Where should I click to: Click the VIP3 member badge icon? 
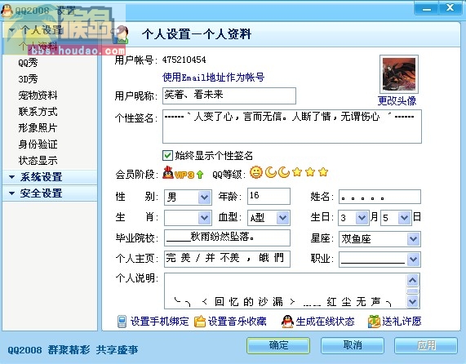tap(178, 173)
